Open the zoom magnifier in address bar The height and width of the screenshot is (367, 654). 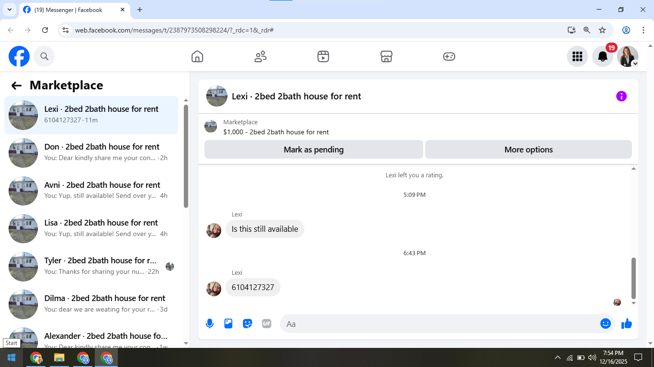click(587, 30)
